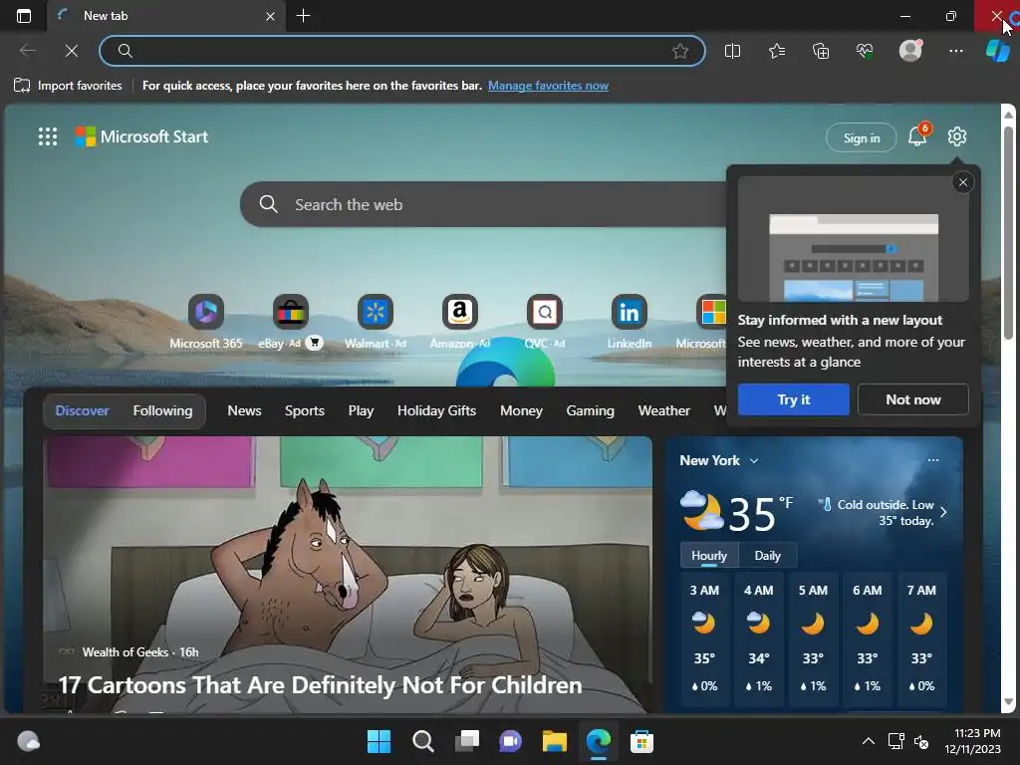
Task: Open page settings gear icon
Action: coord(957,136)
